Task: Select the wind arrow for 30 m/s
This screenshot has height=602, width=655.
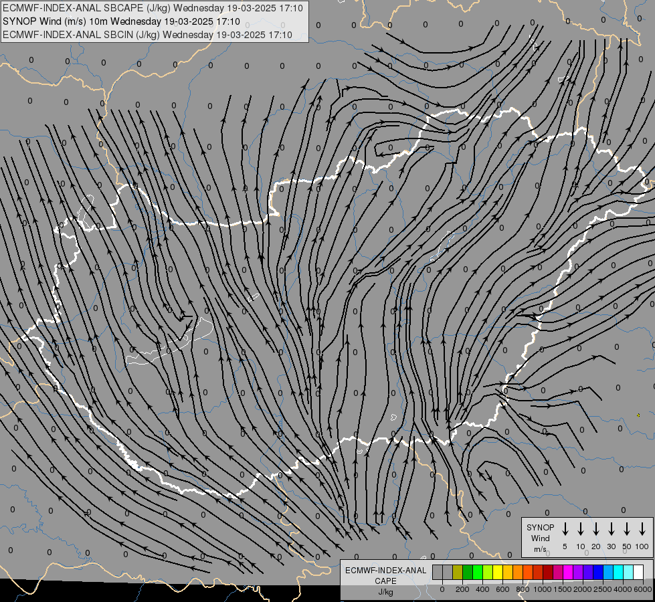Action: point(611,529)
